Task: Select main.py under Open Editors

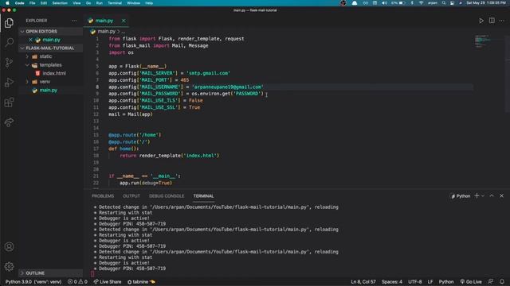Action: (51, 40)
